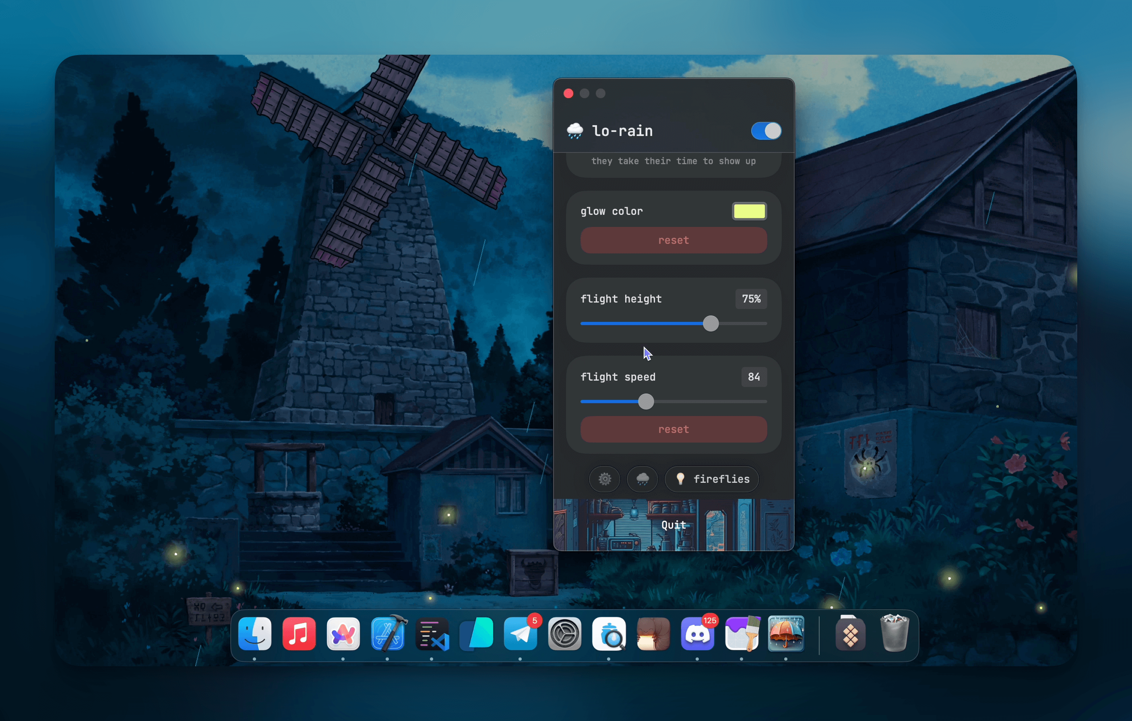Select the fireflies tab

coord(712,479)
